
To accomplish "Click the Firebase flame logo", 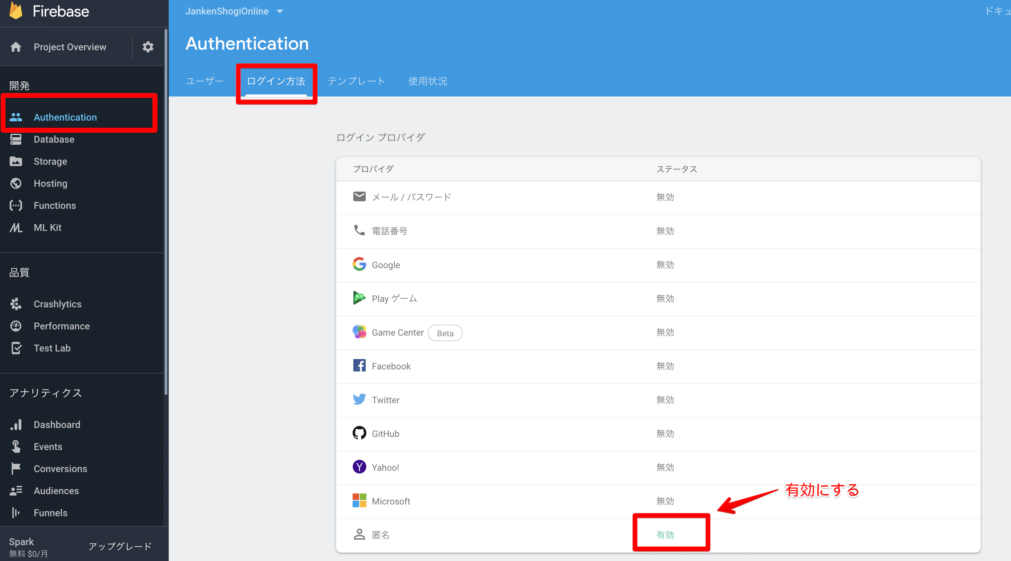I will (16, 11).
